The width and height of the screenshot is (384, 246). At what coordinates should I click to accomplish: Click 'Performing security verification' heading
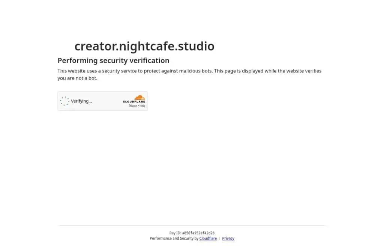(x=113, y=60)
